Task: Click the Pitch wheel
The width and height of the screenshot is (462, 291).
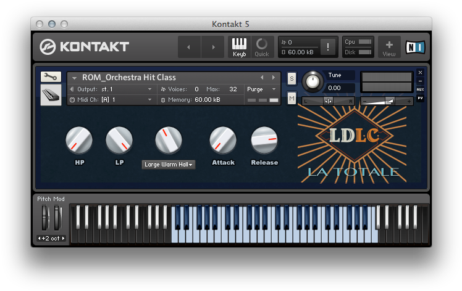Action: pos(45,218)
